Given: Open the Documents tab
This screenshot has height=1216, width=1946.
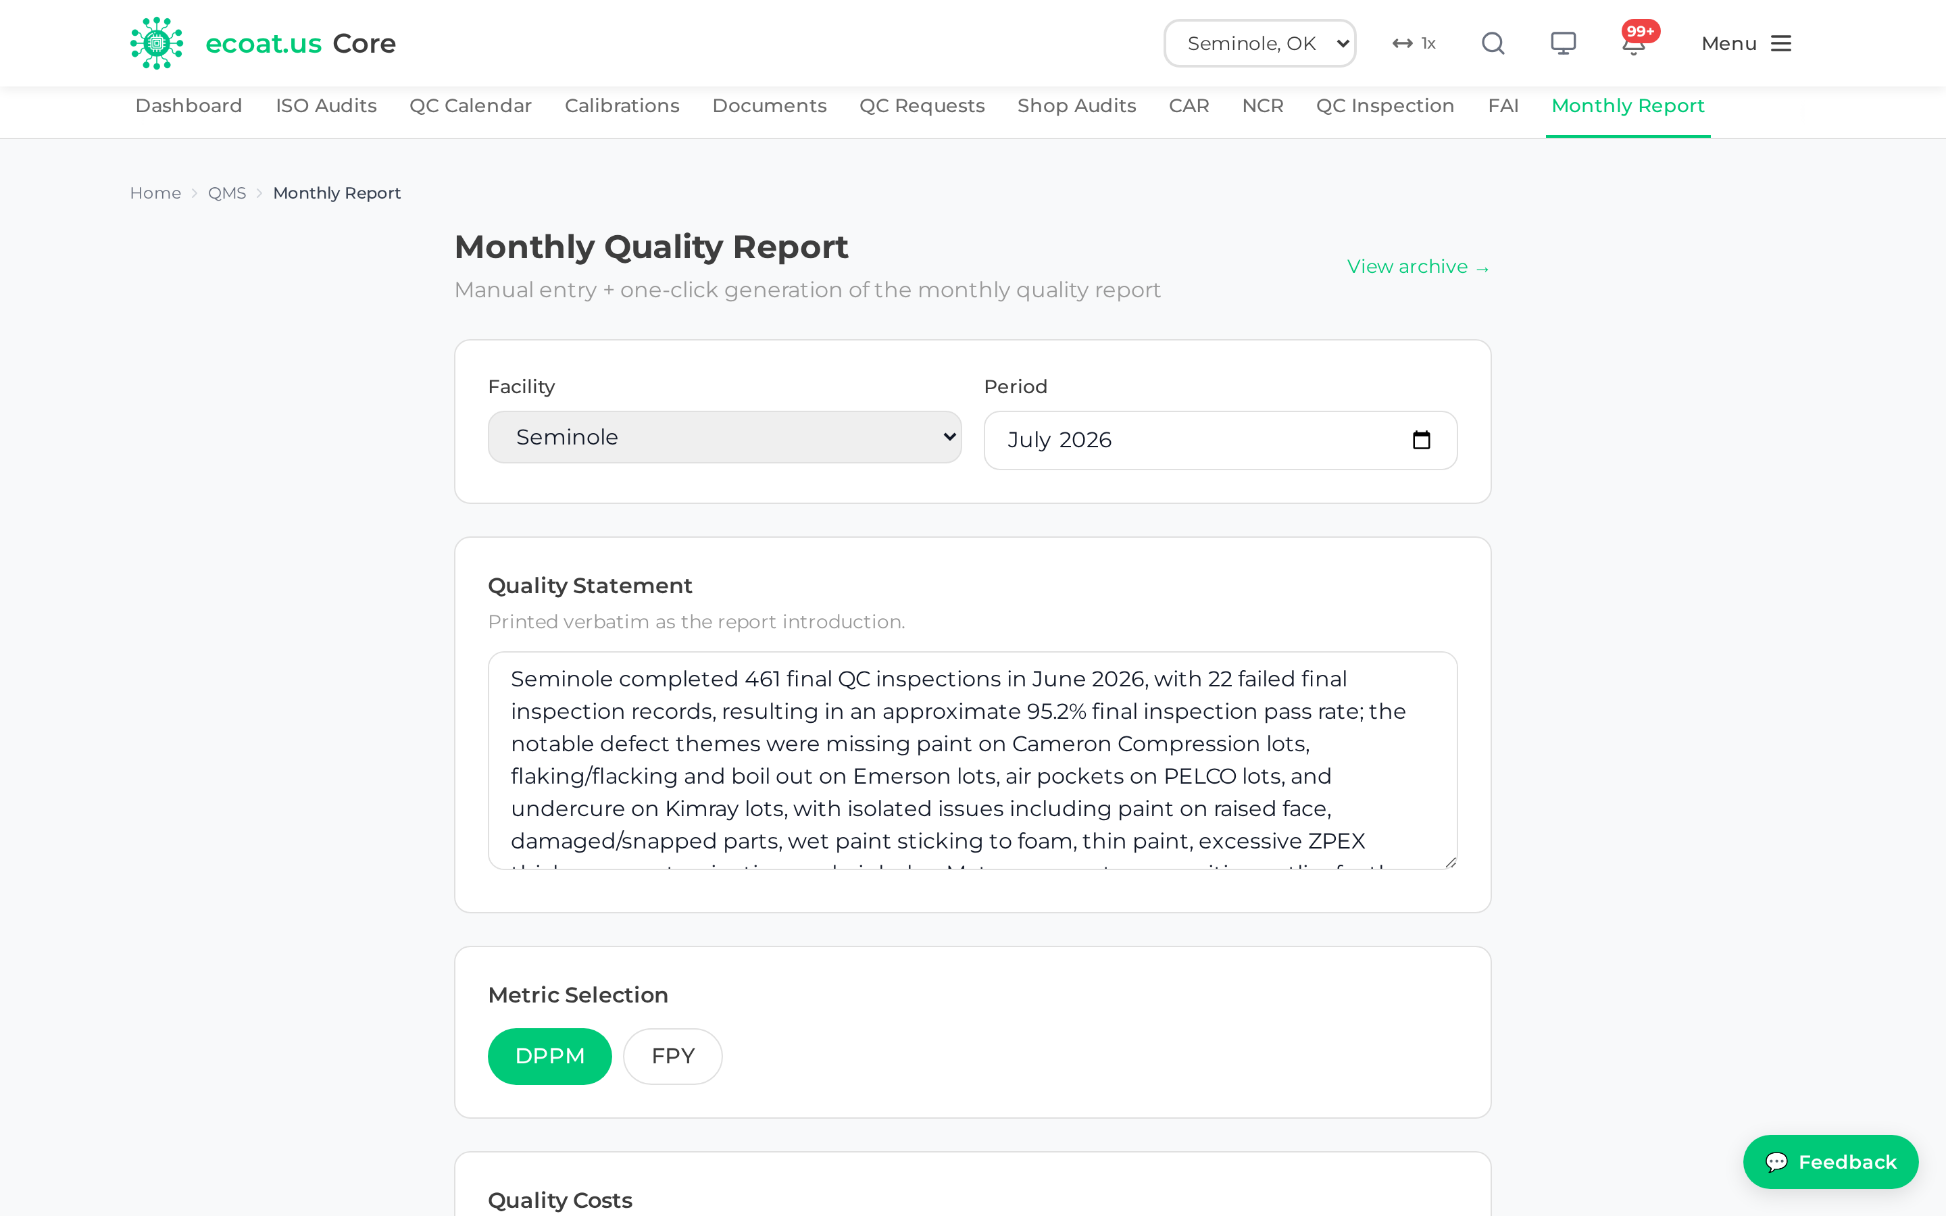Looking at the screenshot, I should point(769,106).
